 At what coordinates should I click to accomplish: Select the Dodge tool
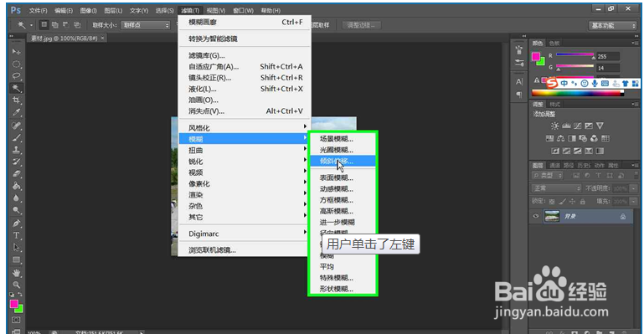click(17, 210)
